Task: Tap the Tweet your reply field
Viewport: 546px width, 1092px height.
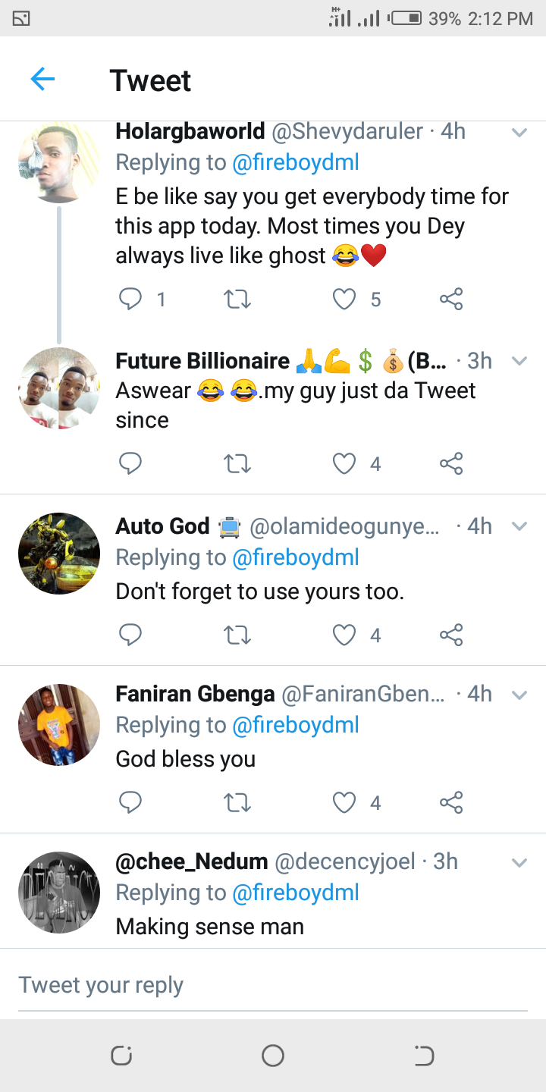Action: point(273,985)
